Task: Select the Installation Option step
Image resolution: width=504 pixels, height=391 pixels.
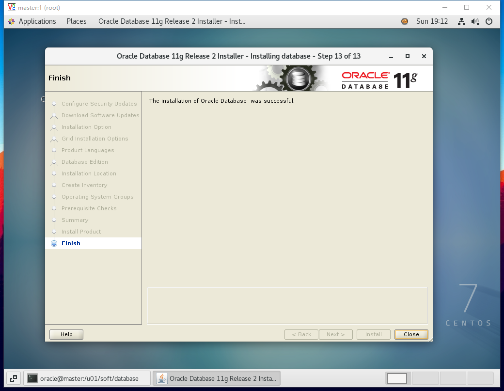Action: coord(86,127)
